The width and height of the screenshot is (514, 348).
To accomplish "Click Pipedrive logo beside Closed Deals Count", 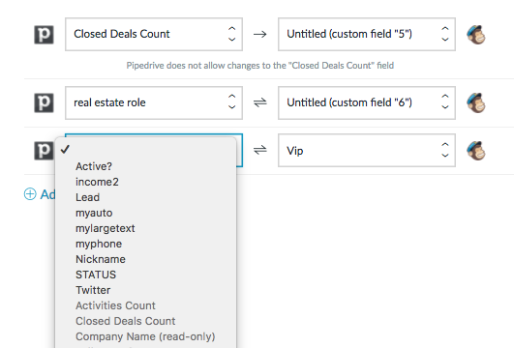I will click(44, 35).
